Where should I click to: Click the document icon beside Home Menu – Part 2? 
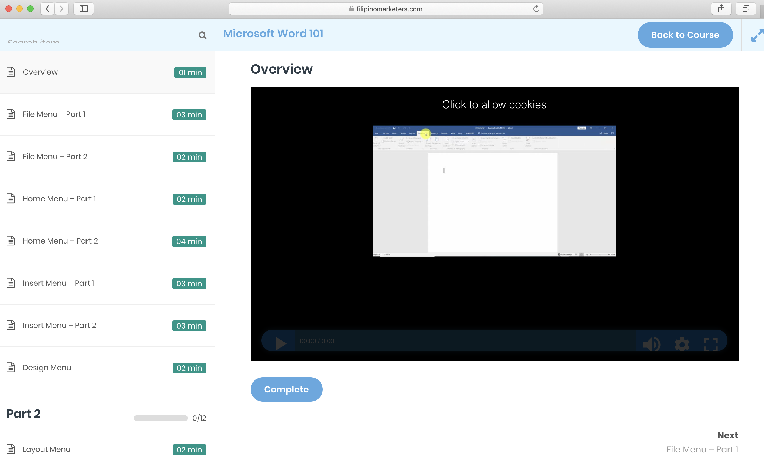coord(11,241)
